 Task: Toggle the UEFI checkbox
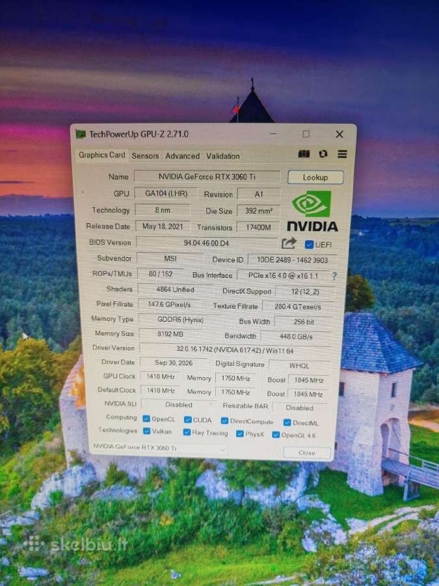(x=309, y=244)
